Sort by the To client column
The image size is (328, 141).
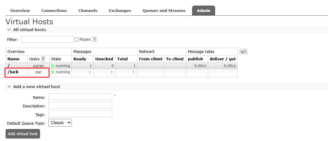(x=175, y=59)
